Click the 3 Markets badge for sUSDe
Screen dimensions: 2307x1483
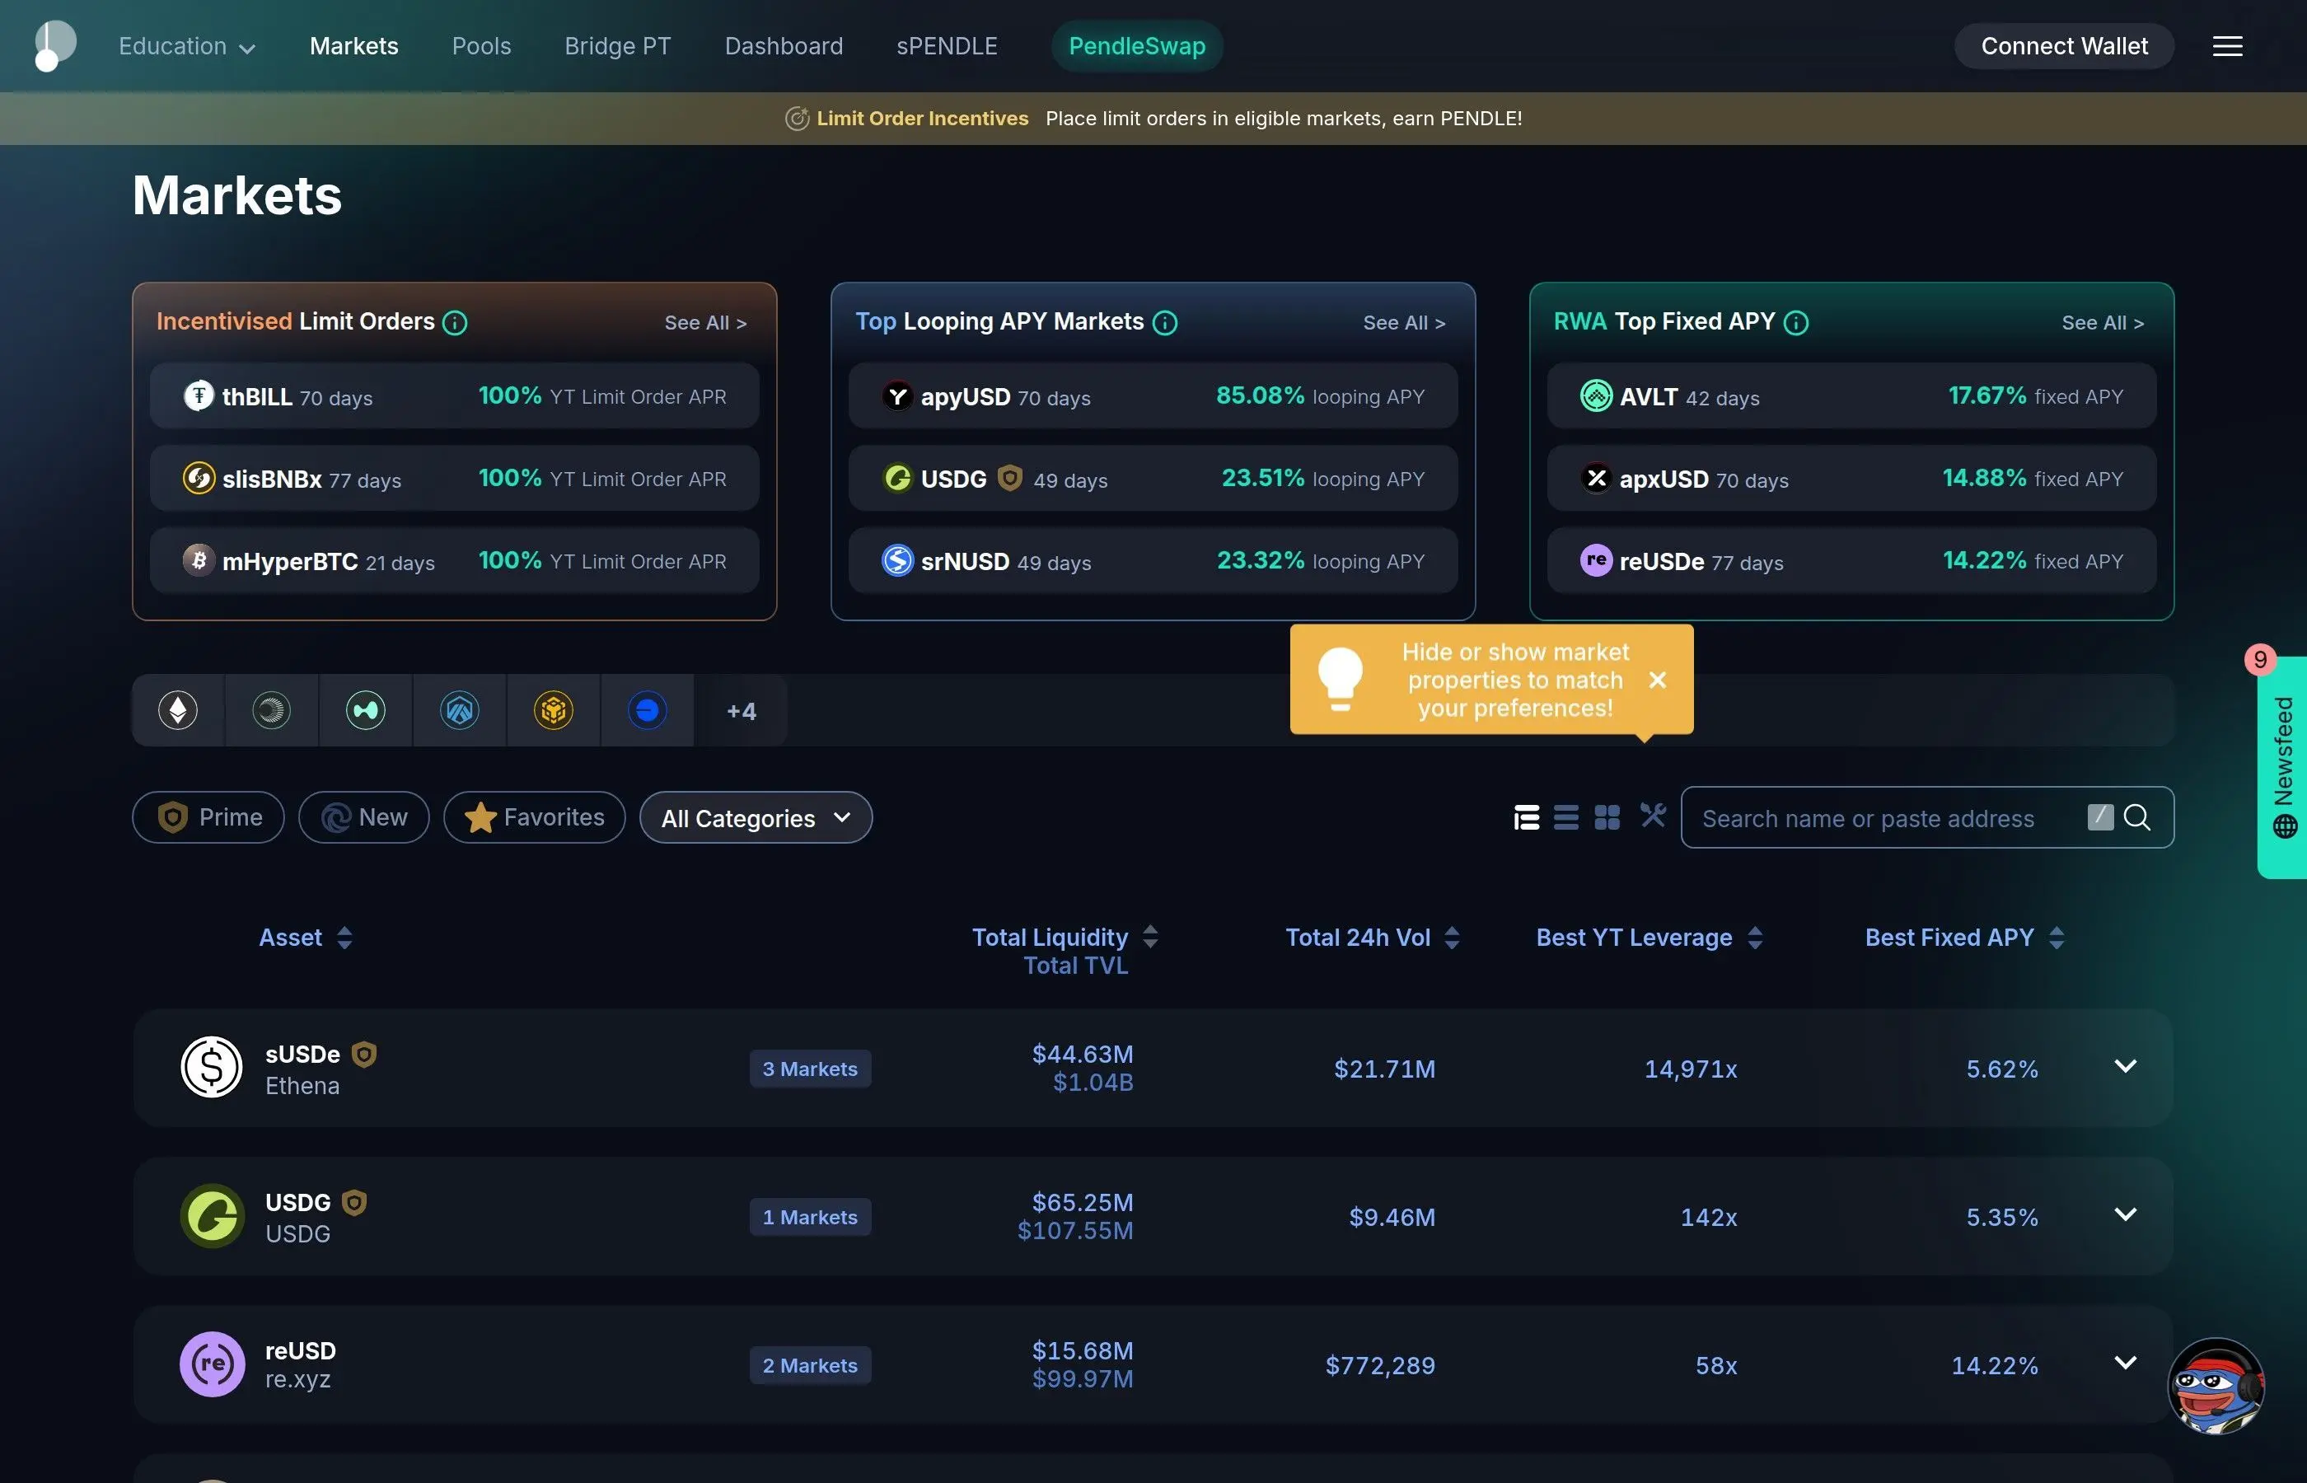tap(810, 1069)
